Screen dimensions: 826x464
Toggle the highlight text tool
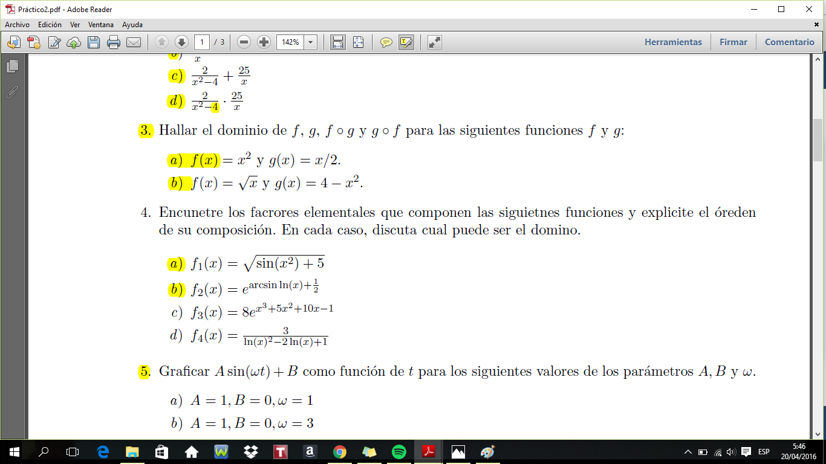point(406,42)
